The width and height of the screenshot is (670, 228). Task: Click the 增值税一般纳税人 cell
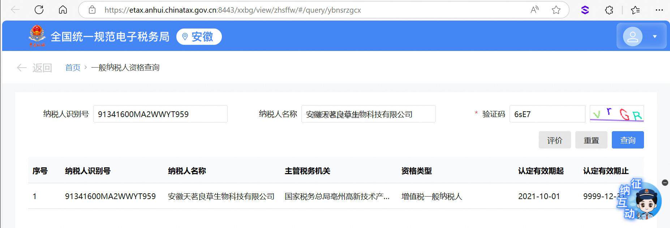coord(432,196)
